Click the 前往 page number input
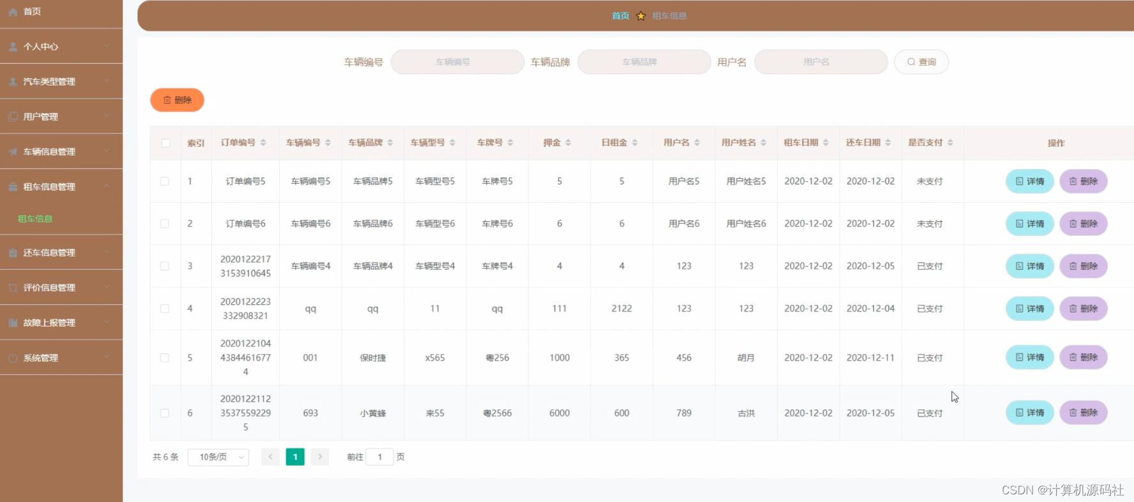Screen dimensions: 1134x502 pyautogui.click(x=379, y=457)
